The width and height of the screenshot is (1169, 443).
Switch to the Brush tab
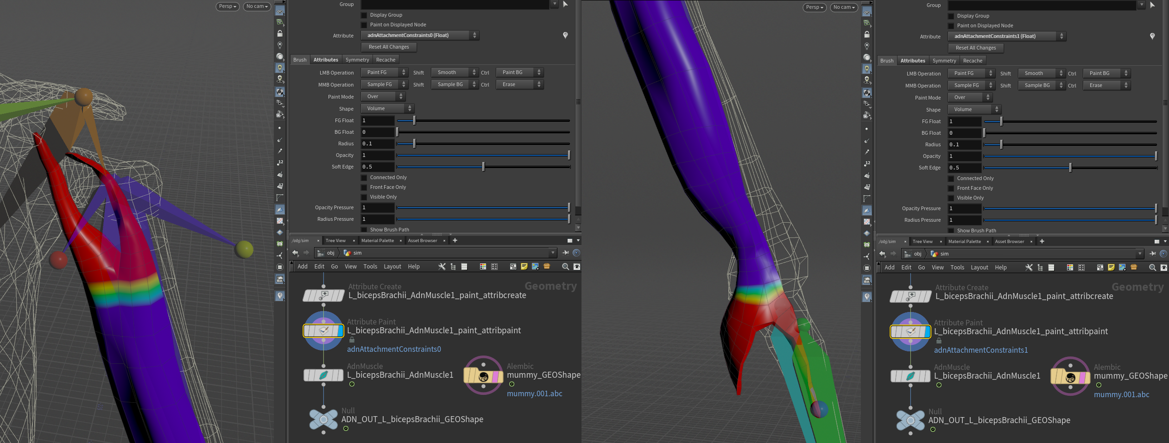click(x=299, y=59)
